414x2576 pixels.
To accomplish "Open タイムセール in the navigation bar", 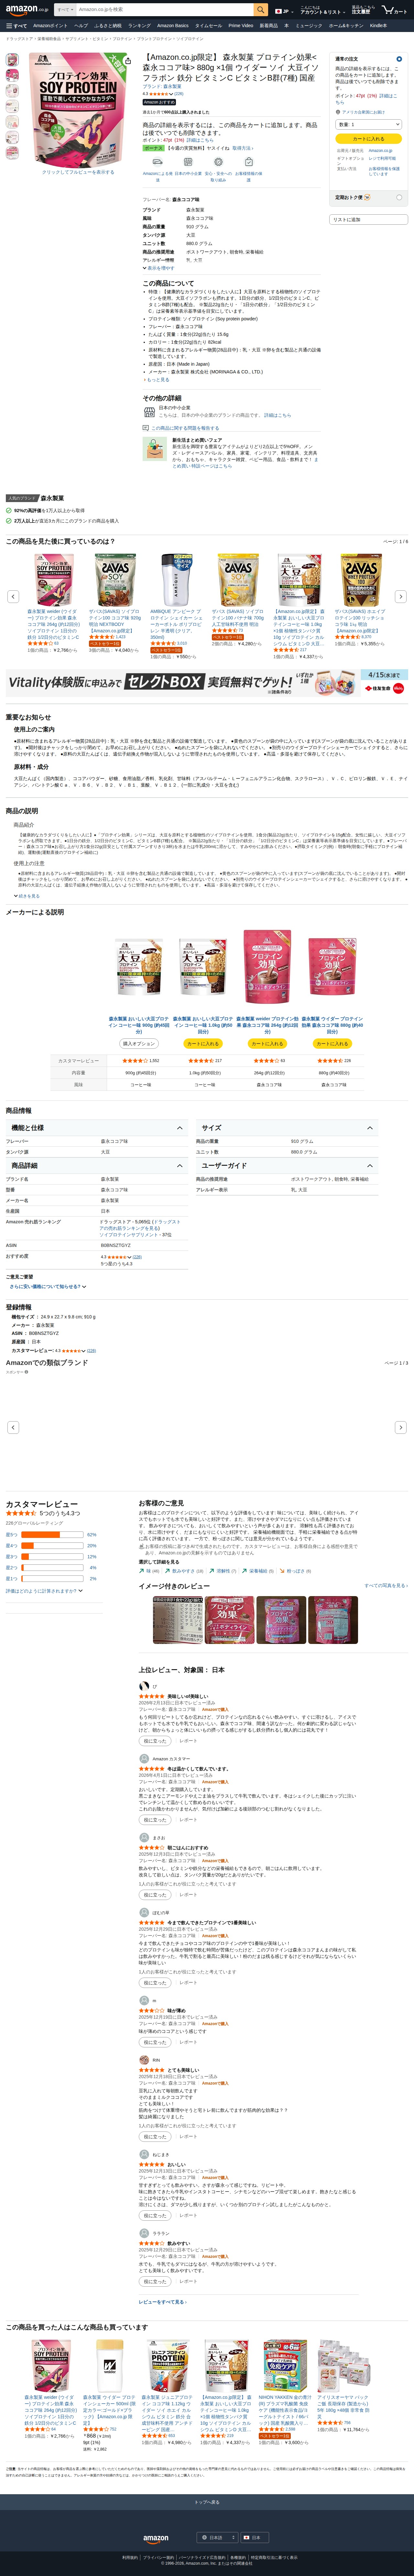I will pos(209,26).
